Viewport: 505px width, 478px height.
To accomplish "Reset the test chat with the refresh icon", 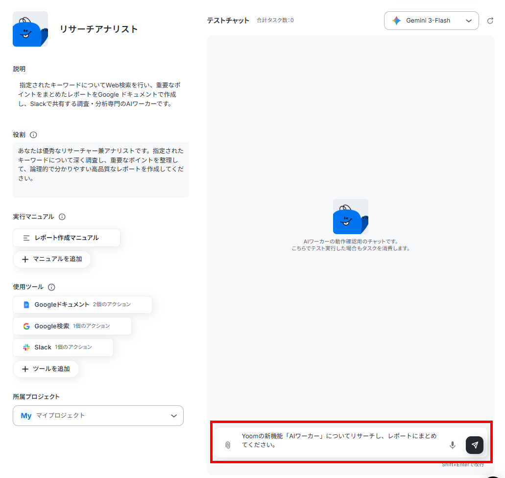I will (490, 21).
